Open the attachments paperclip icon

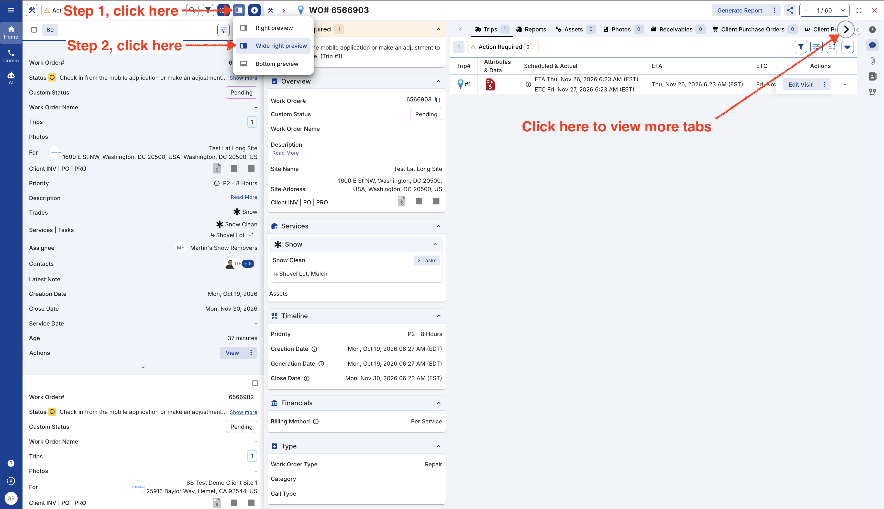coord(872,61)
